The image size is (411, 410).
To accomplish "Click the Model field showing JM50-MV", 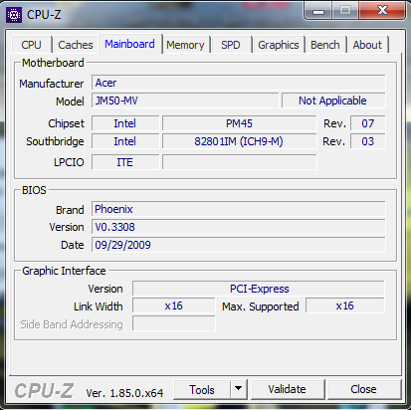I will click(185, 101).
